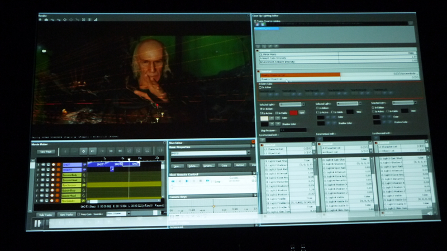Screen dimensions: 447x251
Task: Click the Hide button next to red swatch
Action: (302, 113)
